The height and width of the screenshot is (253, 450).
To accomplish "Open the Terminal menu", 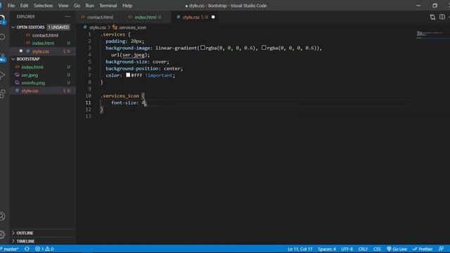I will tap(108, 6).
